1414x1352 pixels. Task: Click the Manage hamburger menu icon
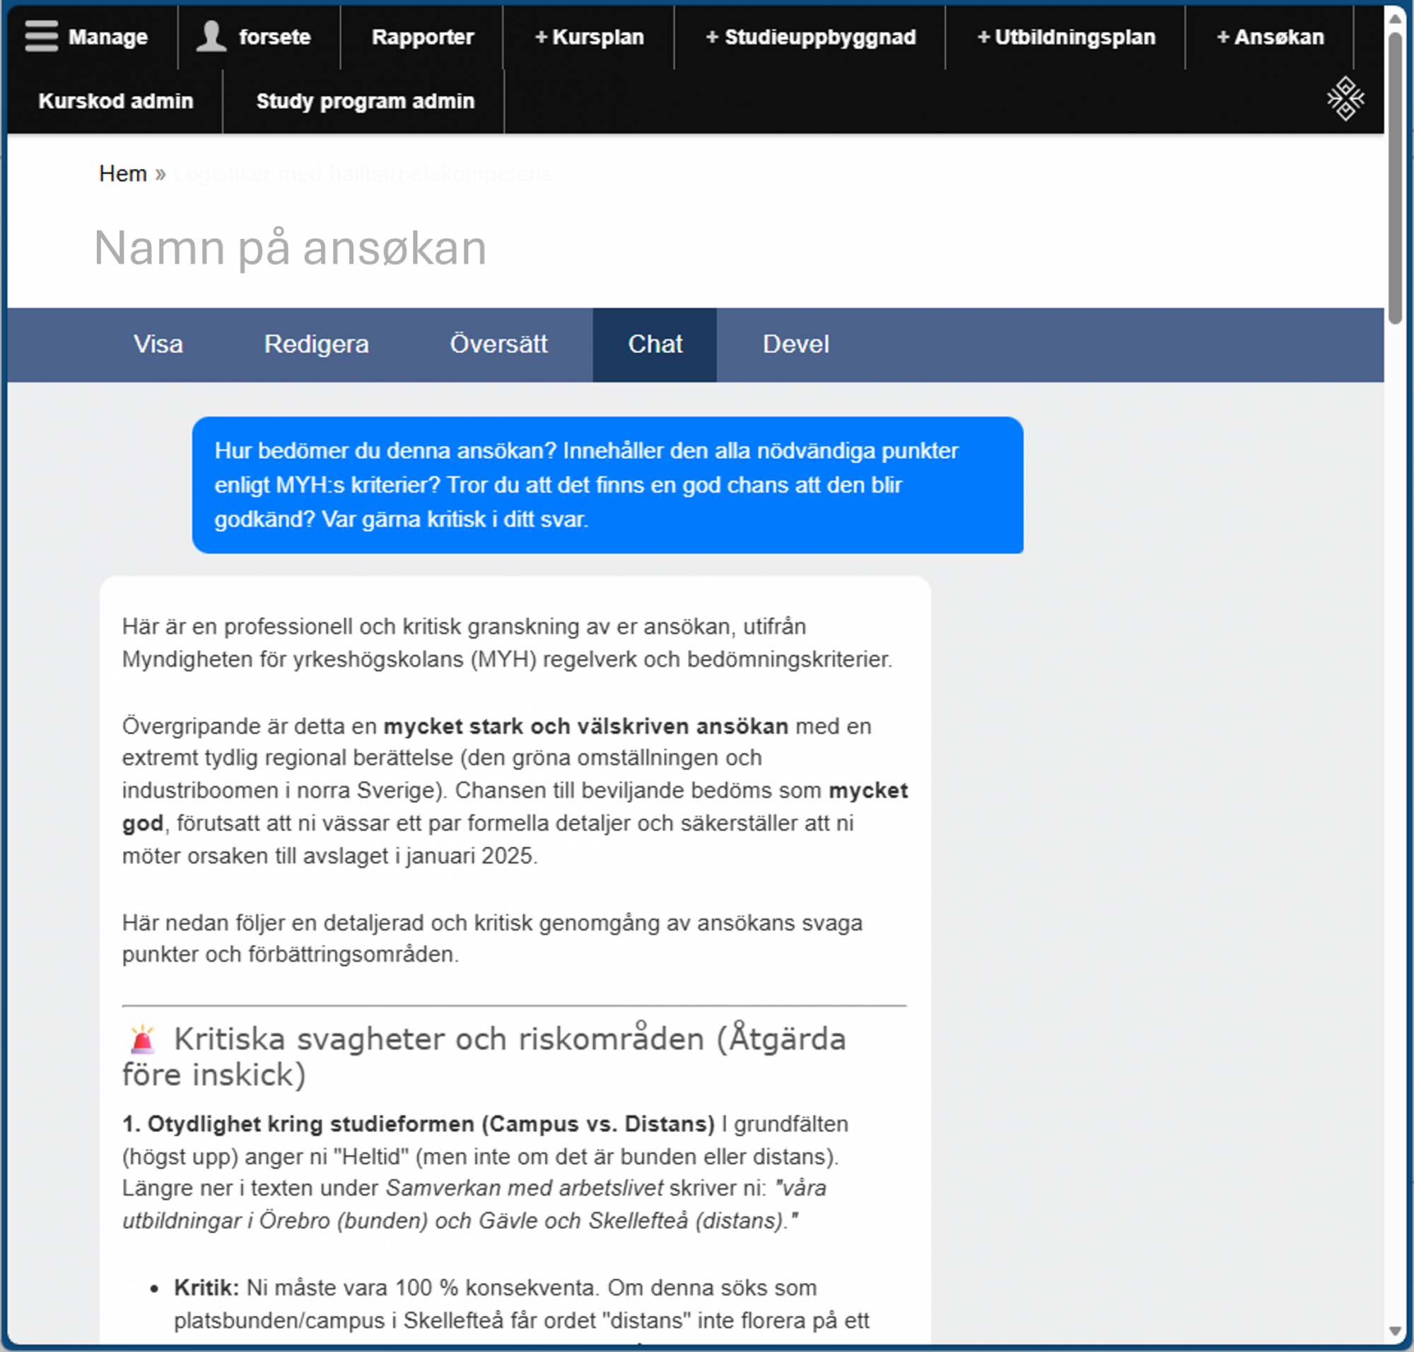41,36
